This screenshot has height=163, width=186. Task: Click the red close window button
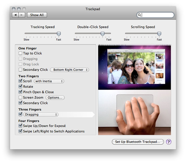(14, 9)
